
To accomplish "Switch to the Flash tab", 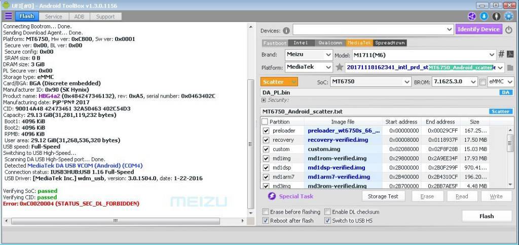I will [x=26, y=16].
